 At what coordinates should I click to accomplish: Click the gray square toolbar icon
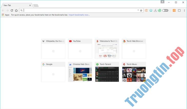pos(179,11)
